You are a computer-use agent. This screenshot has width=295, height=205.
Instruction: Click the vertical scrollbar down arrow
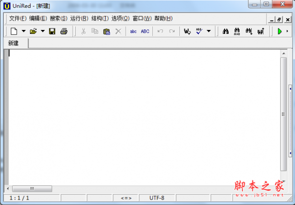point(284,181)
